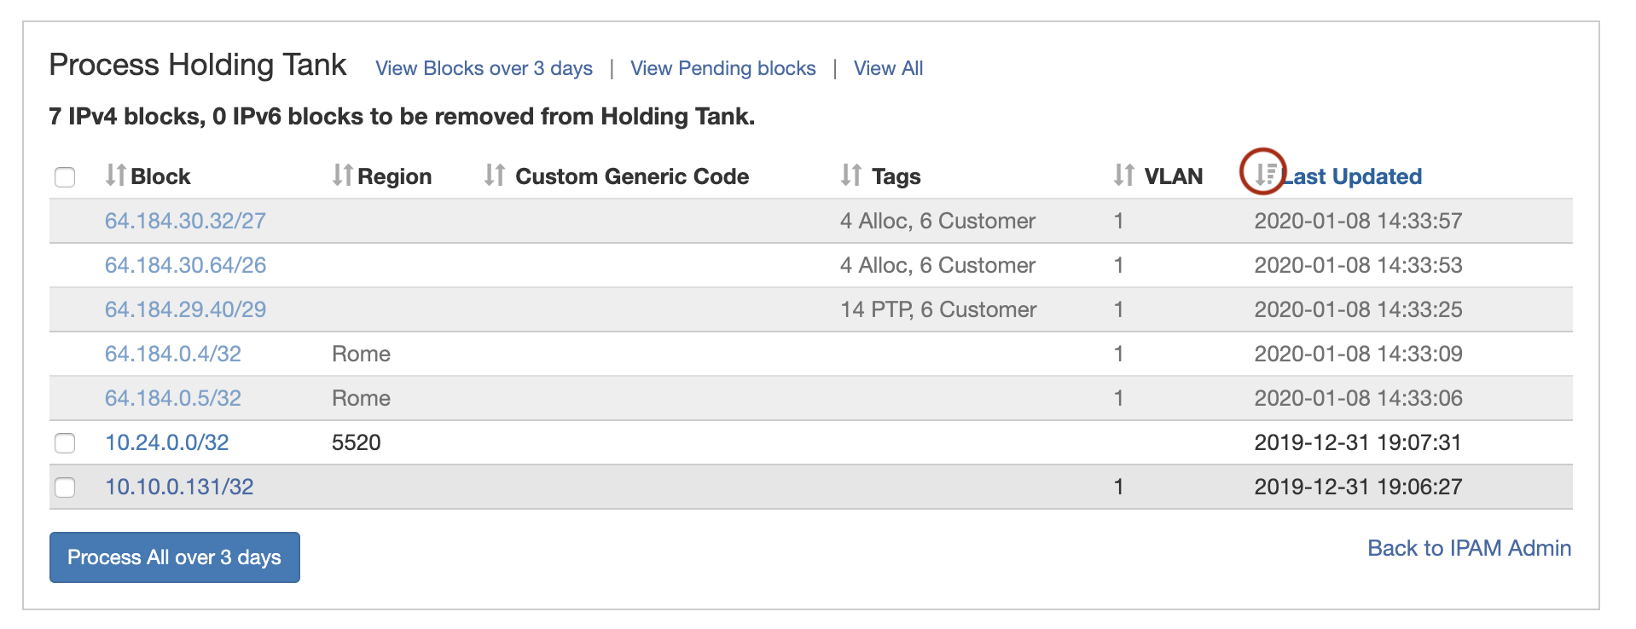Click the sort icon beside VLAN column

1123,176
